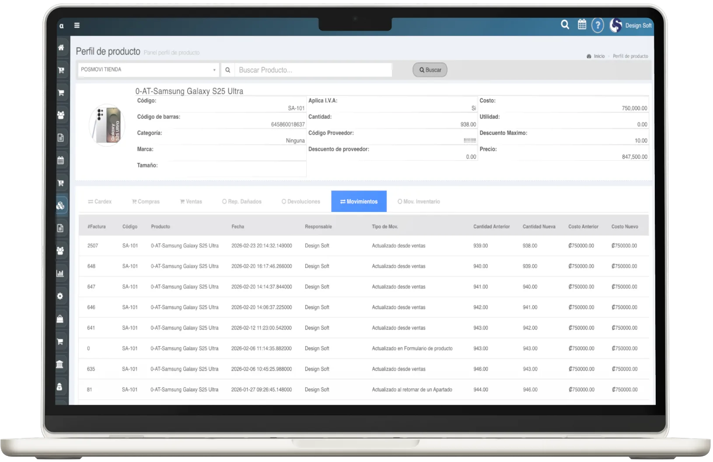Viewport: 713px width, 462px height.
Task: Select the shopping bag icon in the sidebar
Action: 60,319
